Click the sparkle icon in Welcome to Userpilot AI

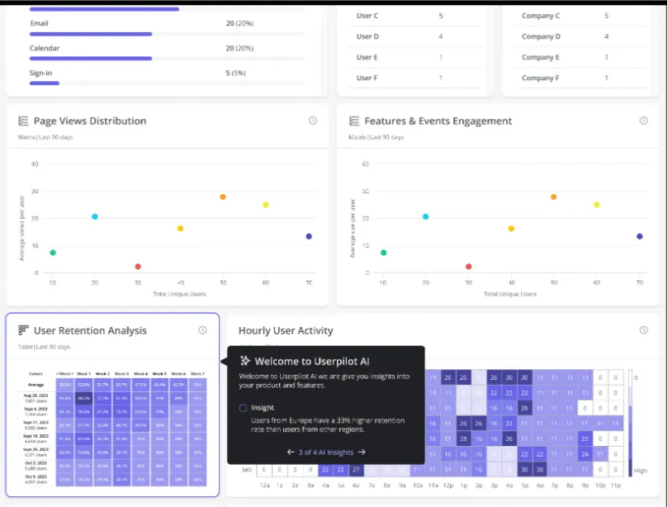click(245, 361)
